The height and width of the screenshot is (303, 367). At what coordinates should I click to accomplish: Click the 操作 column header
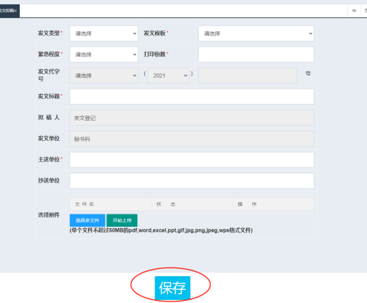(247, 204)
